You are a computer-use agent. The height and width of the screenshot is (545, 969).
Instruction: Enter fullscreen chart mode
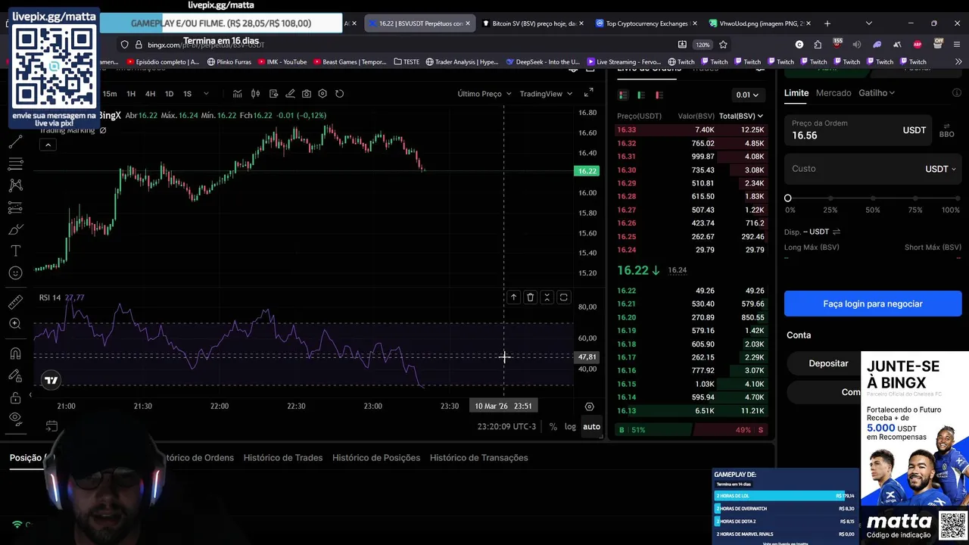(x=588, y=93)
